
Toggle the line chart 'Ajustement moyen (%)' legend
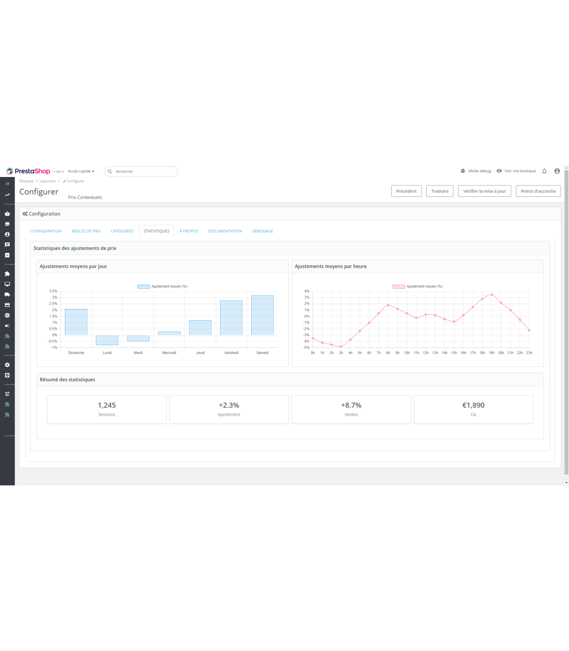(x=418, y=287)
